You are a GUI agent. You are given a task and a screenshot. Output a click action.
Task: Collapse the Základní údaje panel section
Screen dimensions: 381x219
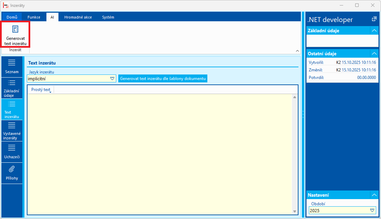(x=374, y=31)
